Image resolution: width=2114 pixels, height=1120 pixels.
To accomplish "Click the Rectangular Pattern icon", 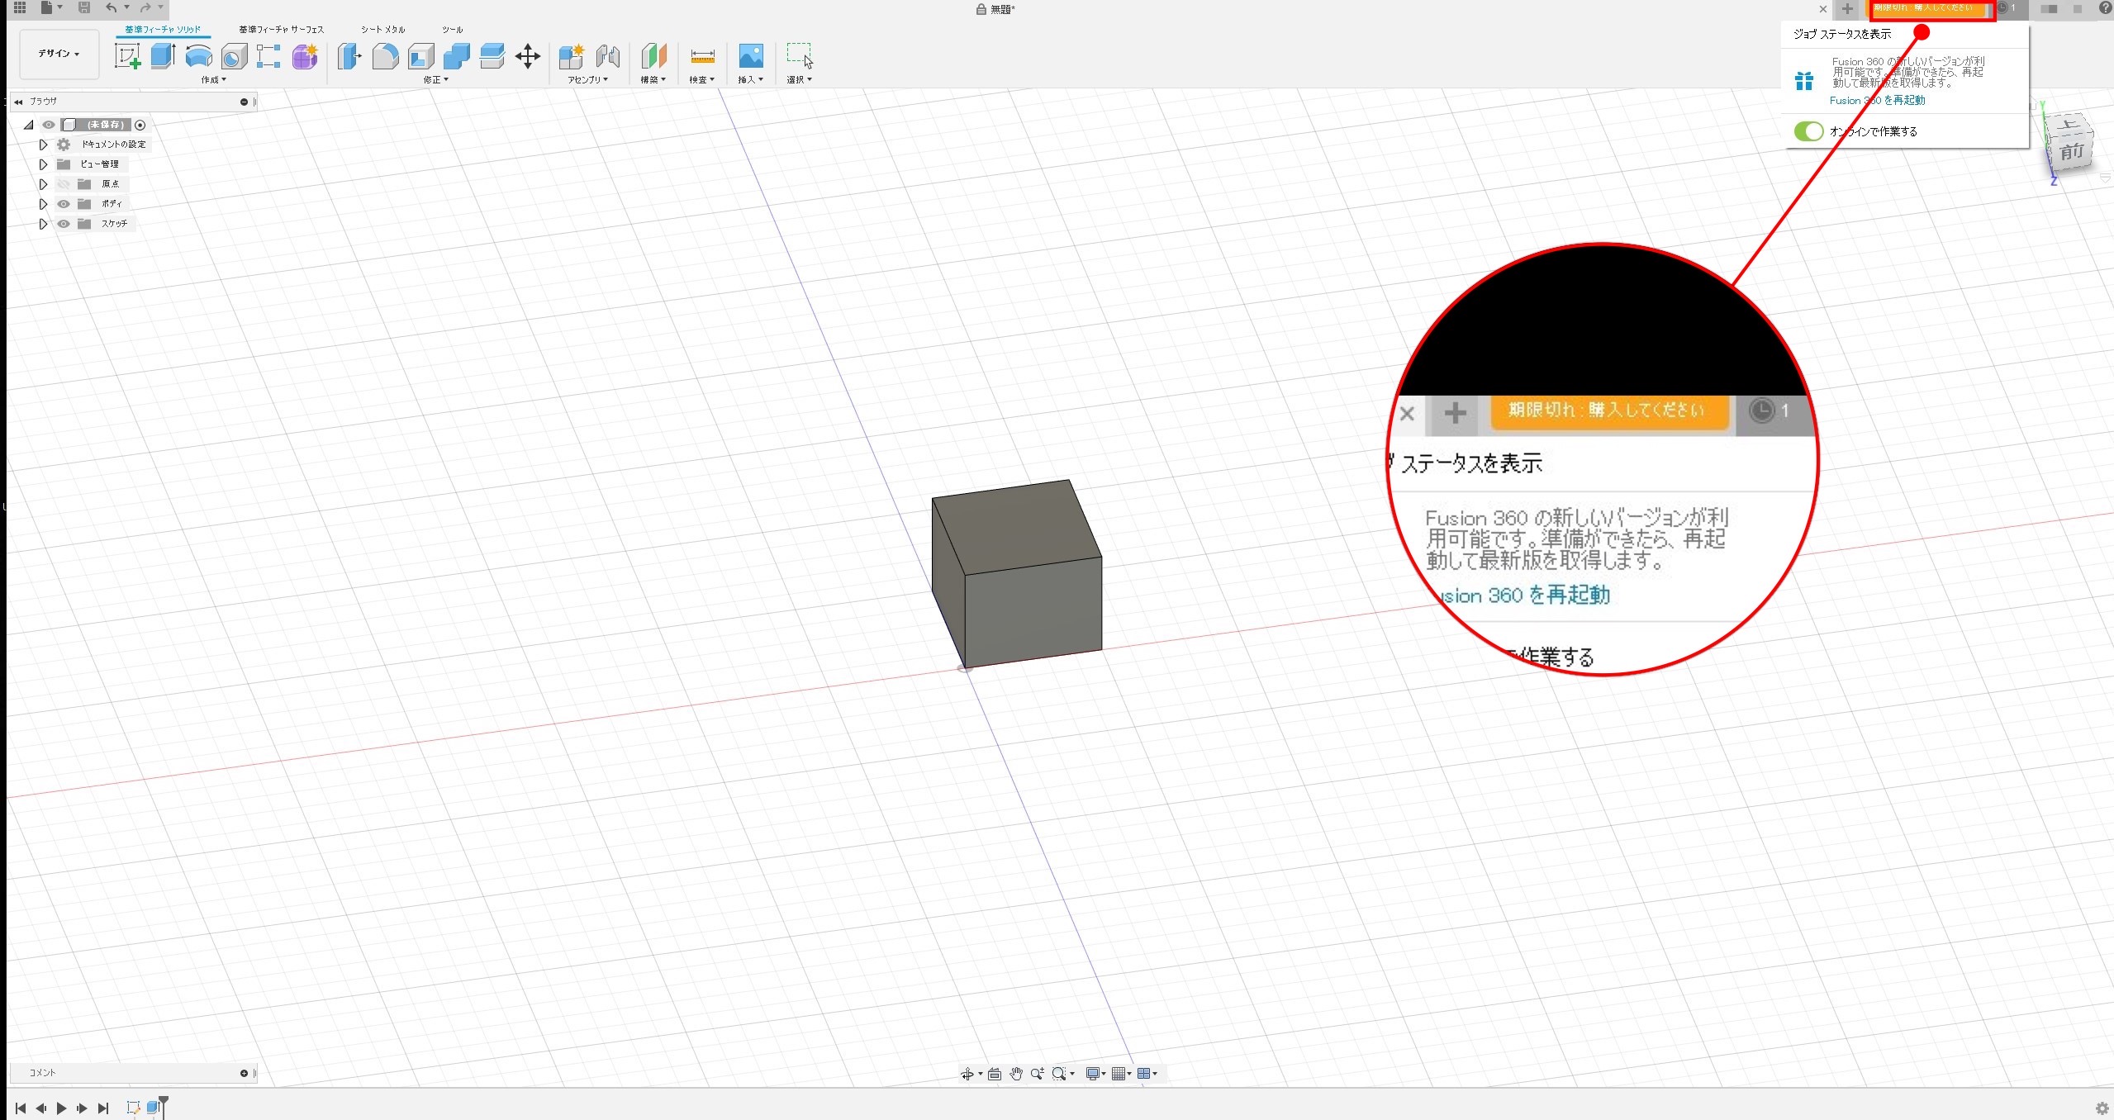I will pyautogui.click(x=268, y=56).
